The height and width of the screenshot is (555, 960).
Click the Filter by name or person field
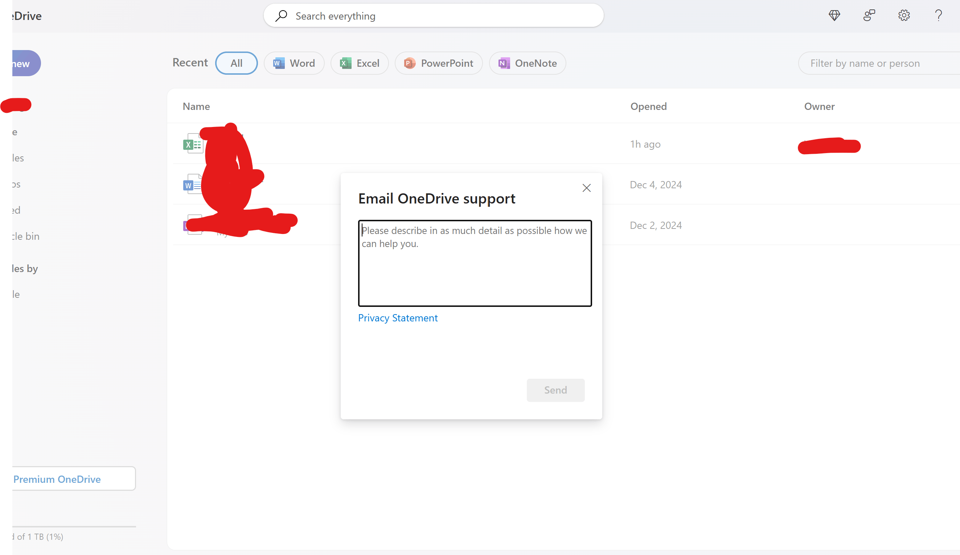click(x=879, y=63)
